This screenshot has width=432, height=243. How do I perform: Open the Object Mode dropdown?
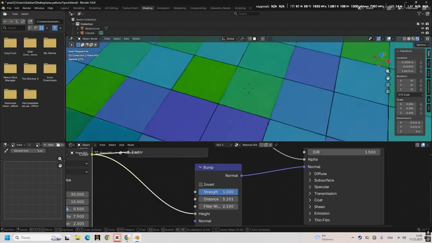(x=89, y=39)
